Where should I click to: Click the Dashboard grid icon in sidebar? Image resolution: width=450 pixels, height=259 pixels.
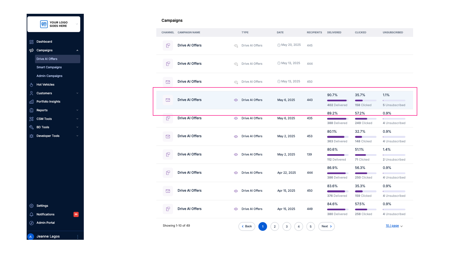pos(31,42)
